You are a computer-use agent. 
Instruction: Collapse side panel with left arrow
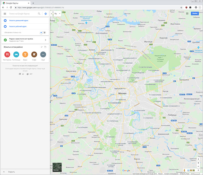(x=51, y=14)
